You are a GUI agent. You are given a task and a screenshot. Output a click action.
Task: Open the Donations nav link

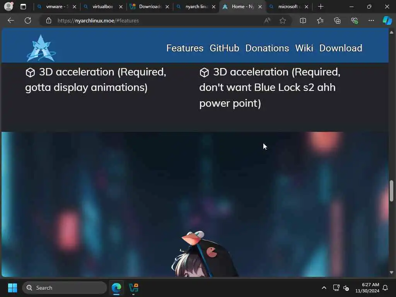(267, 48)
